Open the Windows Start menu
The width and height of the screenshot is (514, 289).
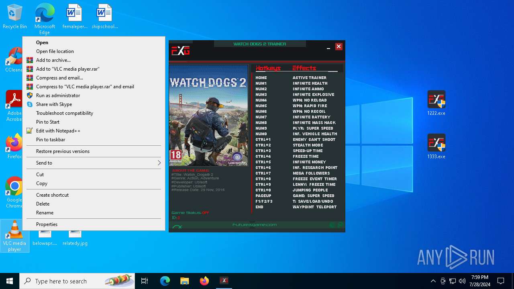coord(10,281)
